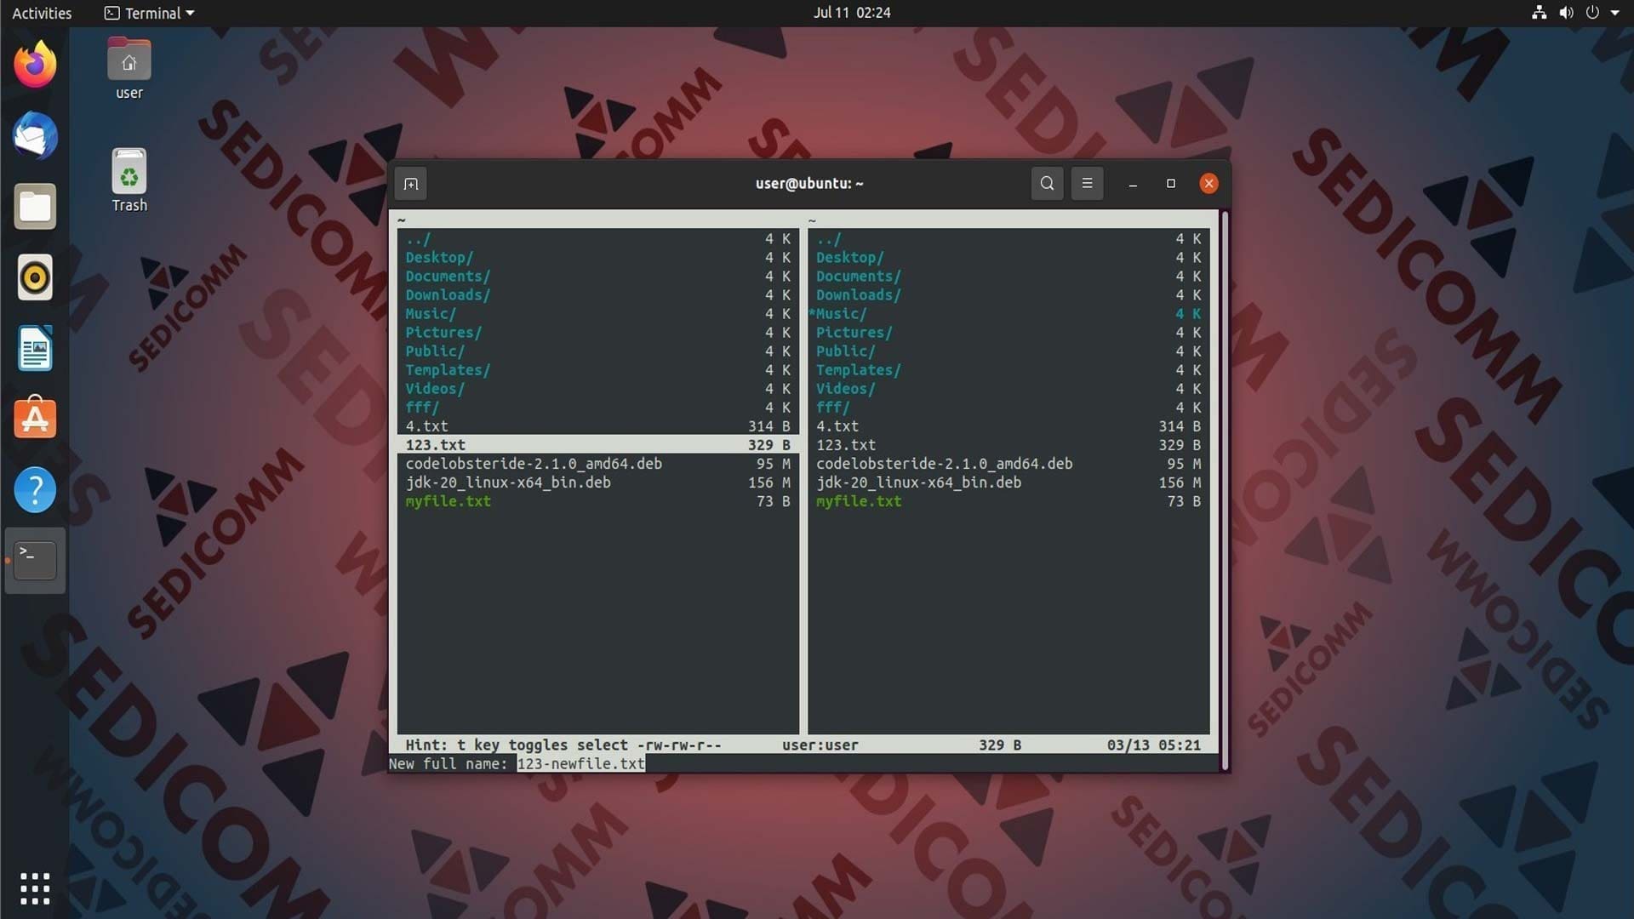Screen dimensions: 1634x919
Task: Select Pictures/ in the left pane
Action: [597, 333]
